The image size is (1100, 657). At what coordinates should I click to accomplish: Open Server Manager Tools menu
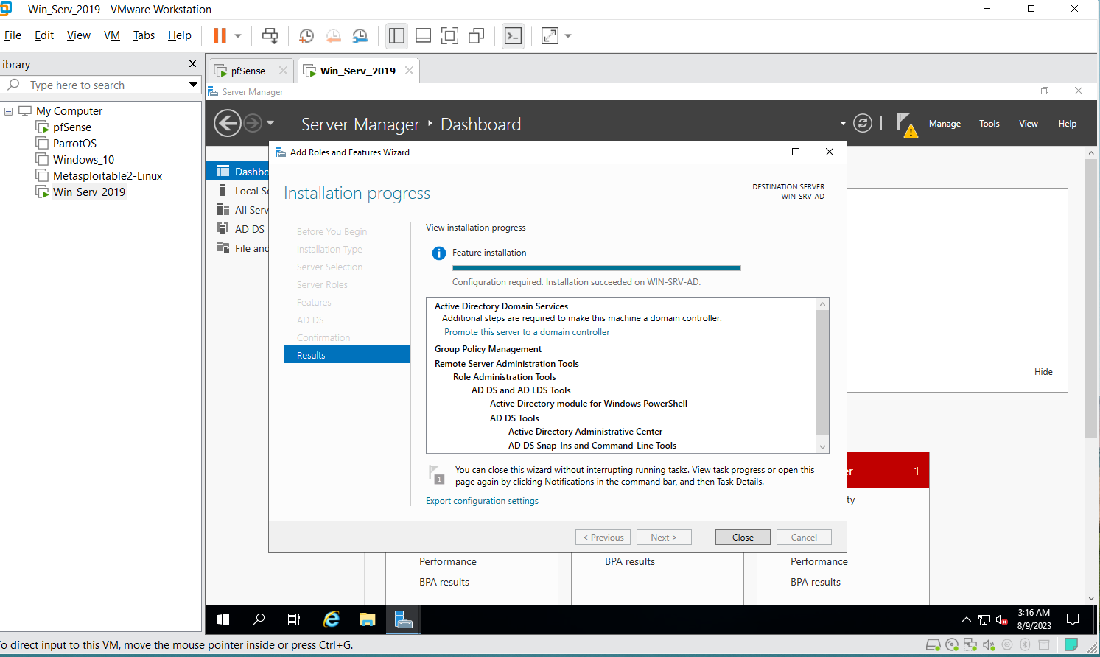coord(989,124)
